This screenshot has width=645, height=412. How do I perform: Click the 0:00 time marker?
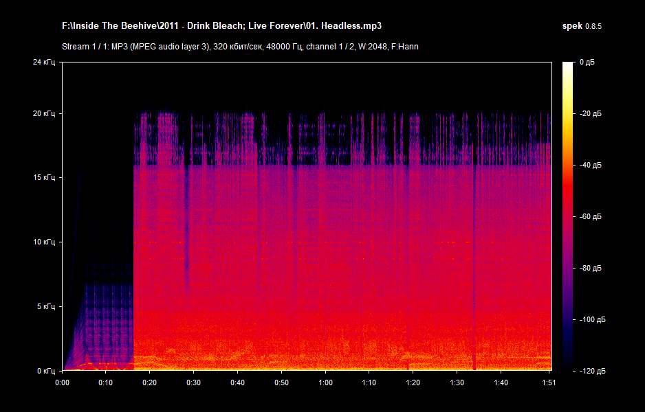click(x=62, y=382)
